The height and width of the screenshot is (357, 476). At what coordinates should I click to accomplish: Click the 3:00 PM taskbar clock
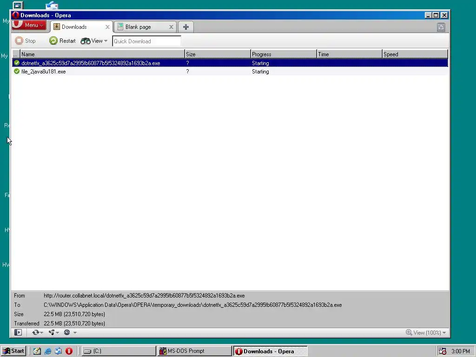click(461, 351)
